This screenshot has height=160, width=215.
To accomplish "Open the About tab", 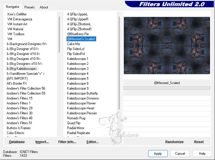I will [44, 7].
